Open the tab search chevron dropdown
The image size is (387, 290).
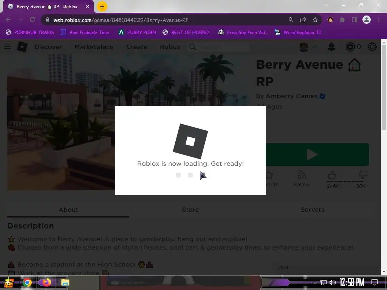tap(326, 5)
